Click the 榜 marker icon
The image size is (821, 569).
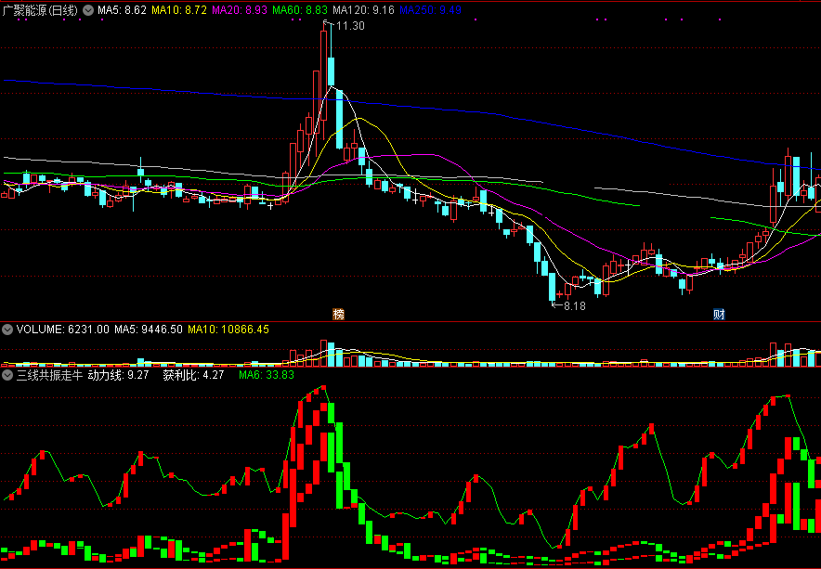point(339,315)
